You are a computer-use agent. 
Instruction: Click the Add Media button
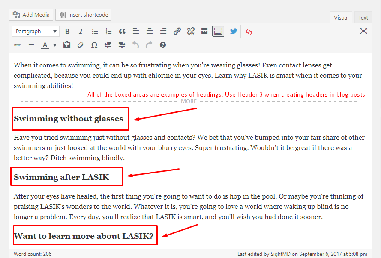coord(31,15)
